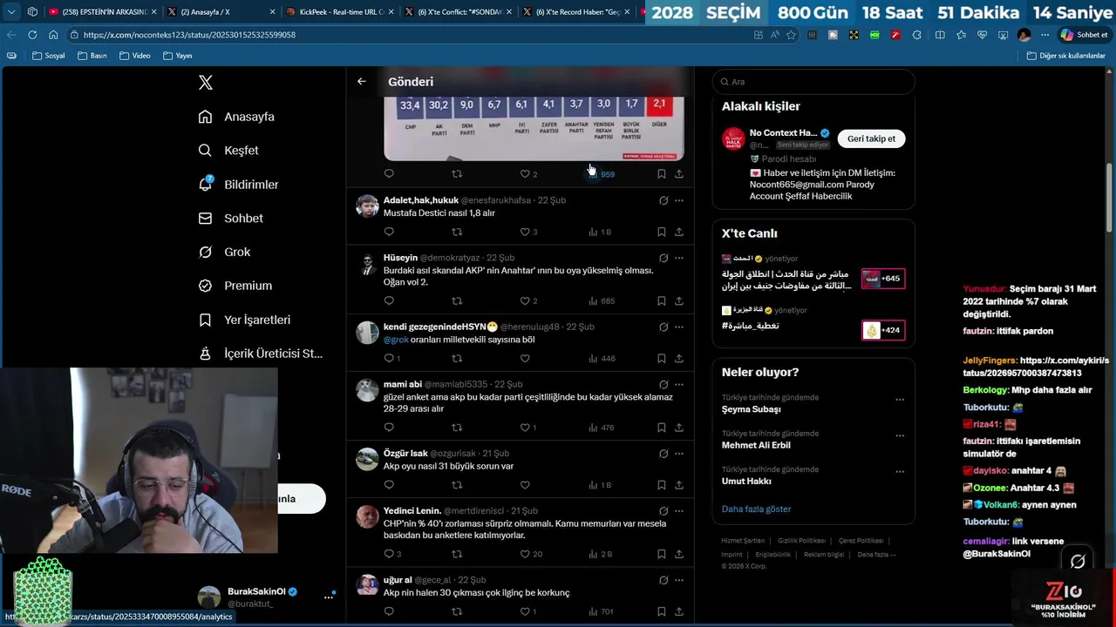
Task: Open Grok from sidebar
Action: click(x=224, y=252)
